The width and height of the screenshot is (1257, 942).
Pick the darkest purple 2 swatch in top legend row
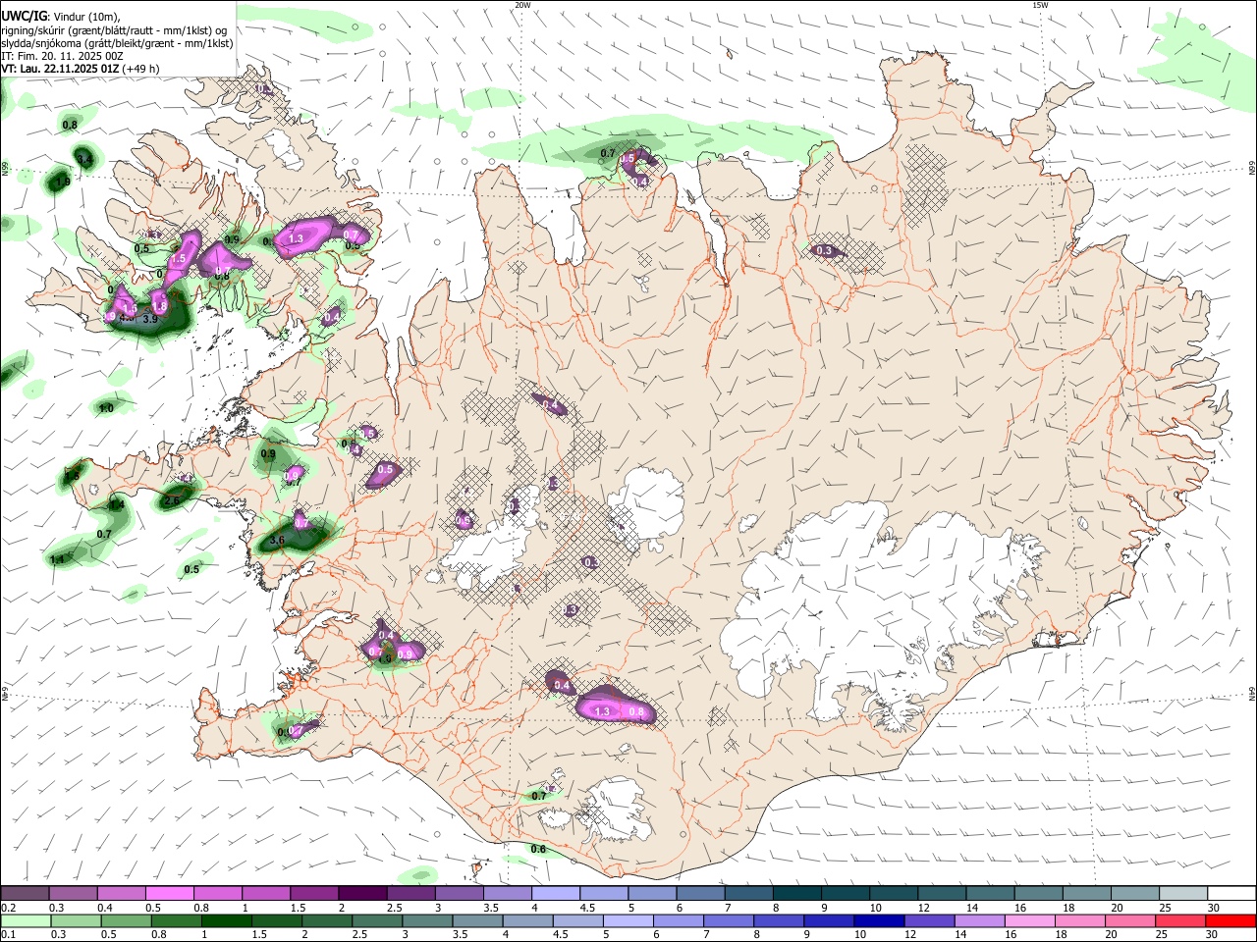point(362,894)
